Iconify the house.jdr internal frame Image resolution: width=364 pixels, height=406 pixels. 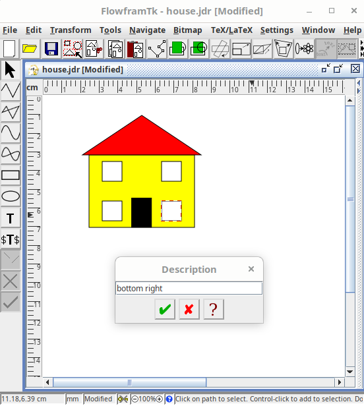[x=326, y=69]
